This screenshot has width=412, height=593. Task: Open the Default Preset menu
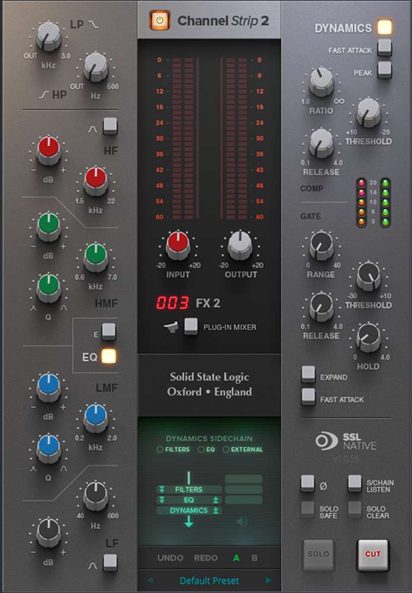pos(209,581)
